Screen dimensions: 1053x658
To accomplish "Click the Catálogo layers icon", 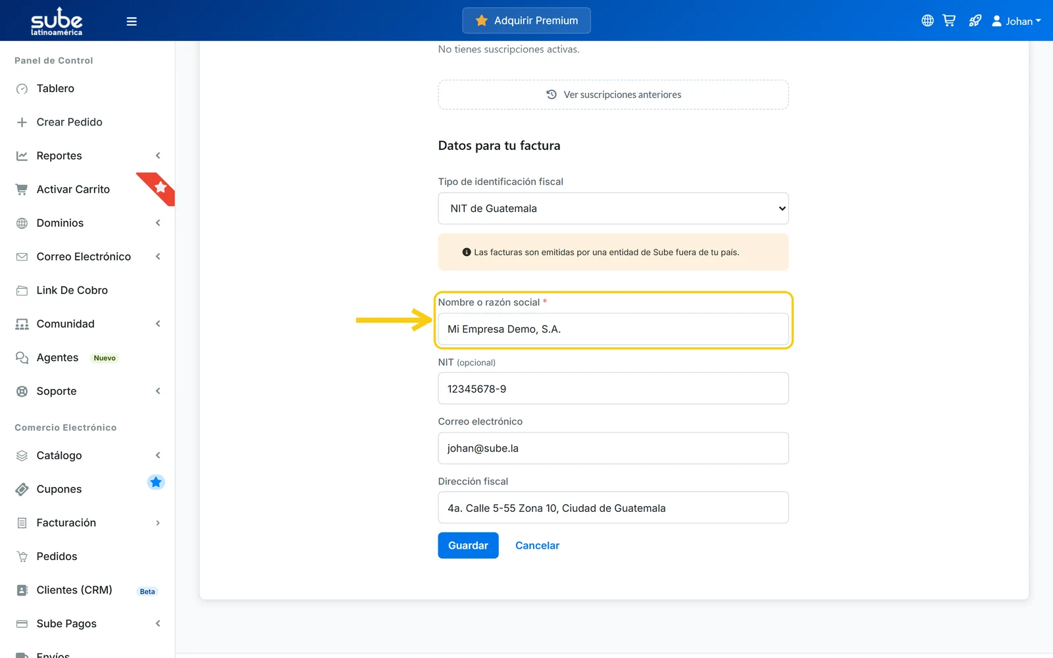I will click(22, 455).
